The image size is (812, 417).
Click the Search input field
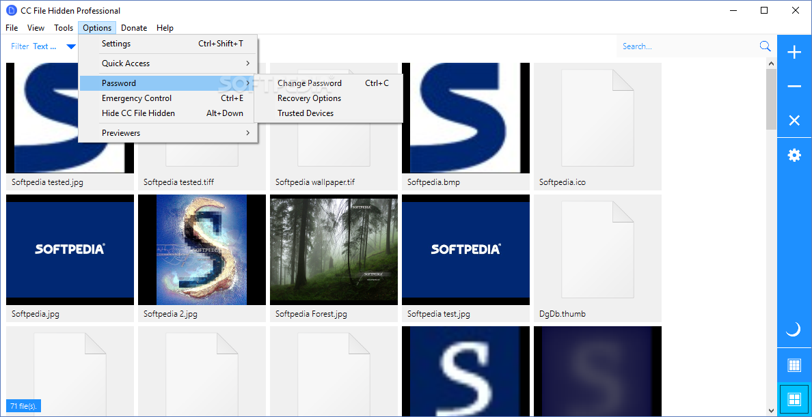(687, 46)
